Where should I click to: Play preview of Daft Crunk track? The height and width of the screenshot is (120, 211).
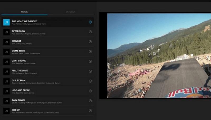click(x=90, y=61)
